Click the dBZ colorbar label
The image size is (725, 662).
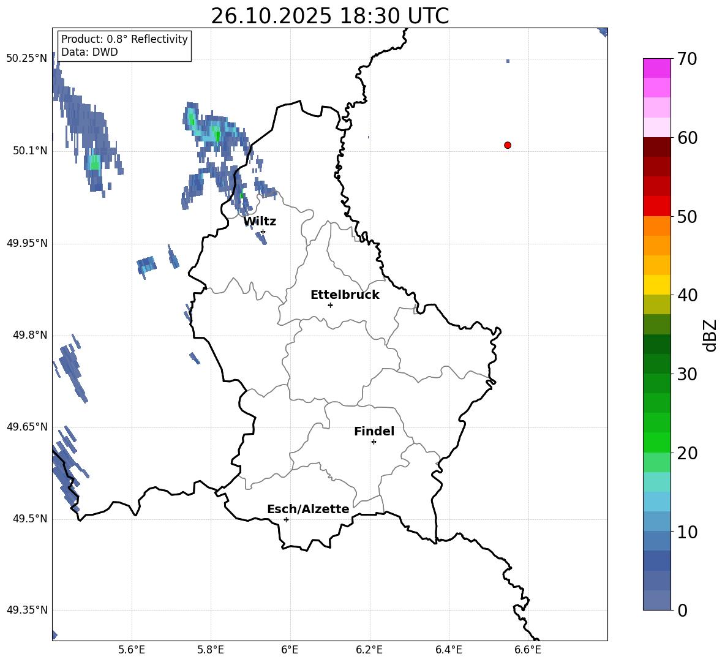click(x=710, y=335)
